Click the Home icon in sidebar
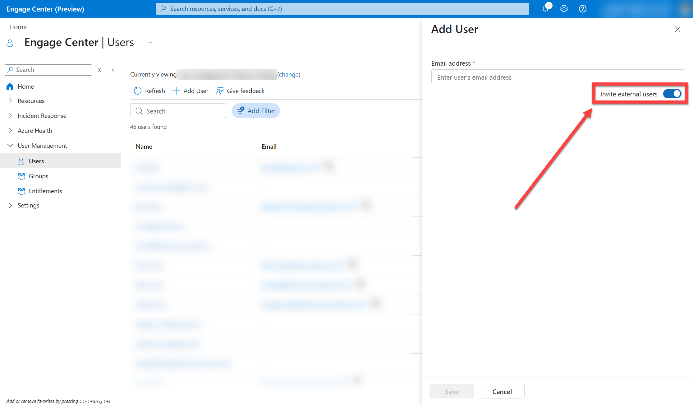Image resolution: width=693 pixels, height=405 pixels. tap(10, 86)
